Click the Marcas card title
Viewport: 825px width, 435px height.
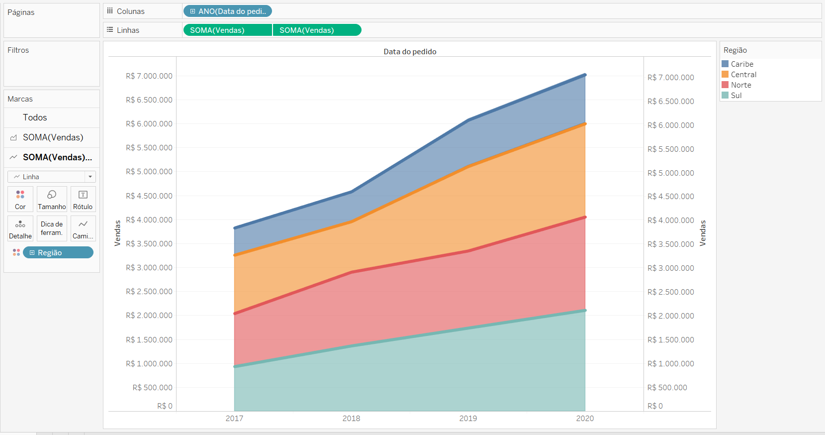point(20,99)
